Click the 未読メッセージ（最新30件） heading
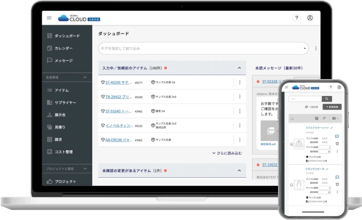 tap(279, 68)
